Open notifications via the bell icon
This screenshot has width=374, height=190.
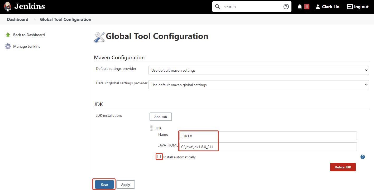click(300, 7)
